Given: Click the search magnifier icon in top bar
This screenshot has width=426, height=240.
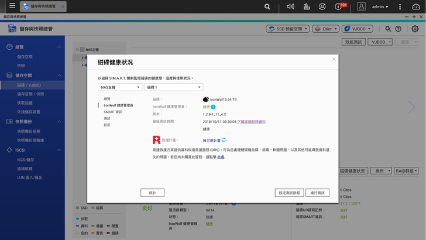Looking at the screenshot, I should point(267,6).
